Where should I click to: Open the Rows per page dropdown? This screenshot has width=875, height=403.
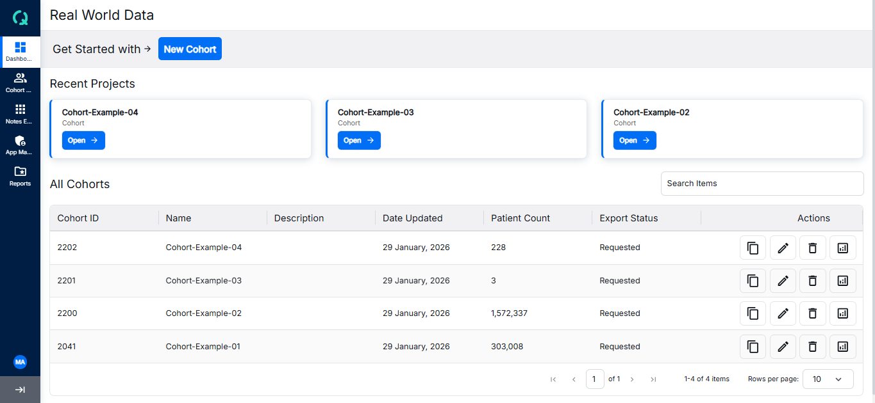point(828,379)
